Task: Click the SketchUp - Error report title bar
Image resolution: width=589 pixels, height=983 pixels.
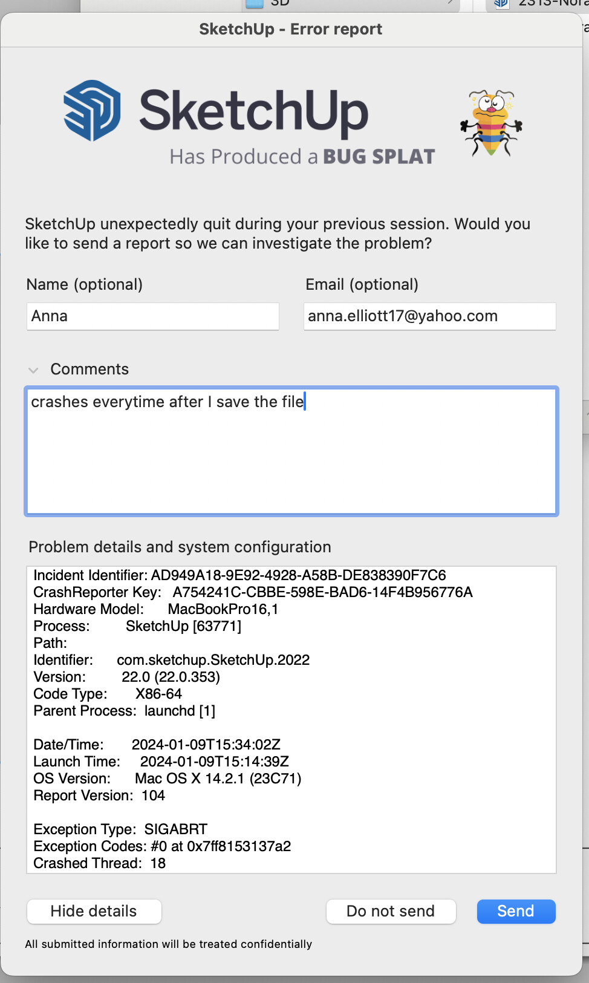Action: [x=290, y=29]
